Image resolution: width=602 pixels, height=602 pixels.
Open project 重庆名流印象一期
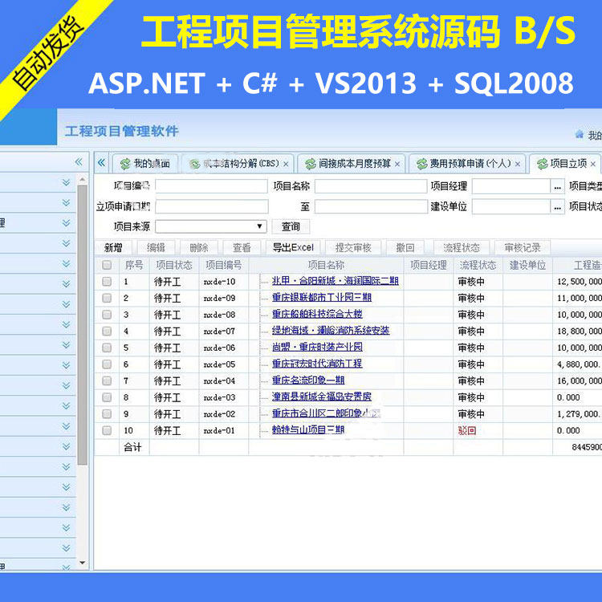[x=308, y=380]
